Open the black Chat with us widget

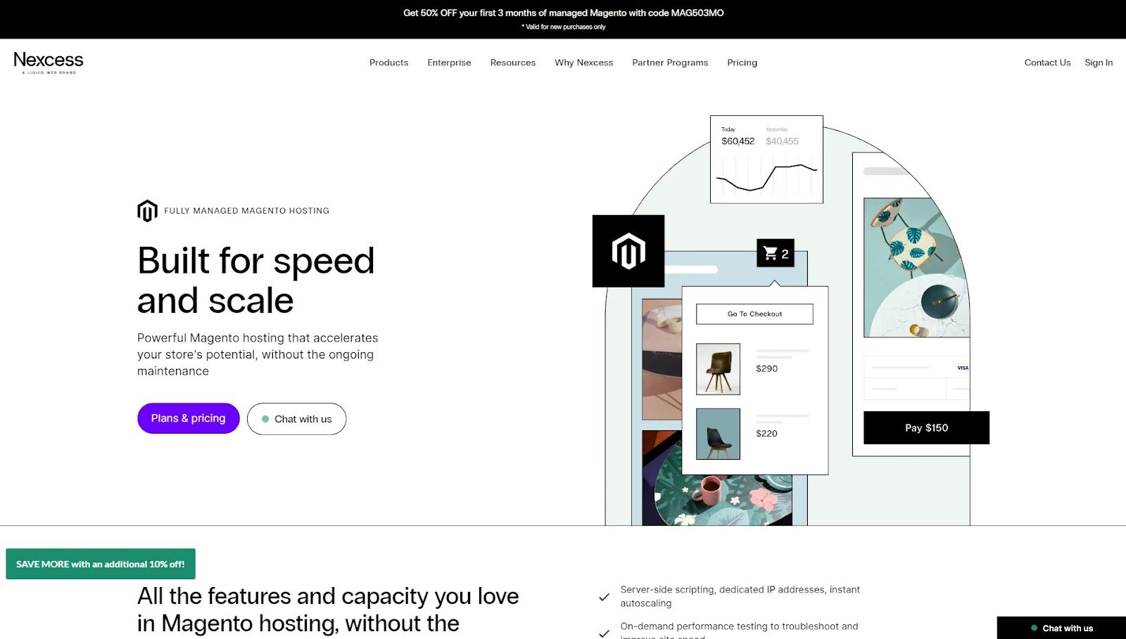[1061, 628]
